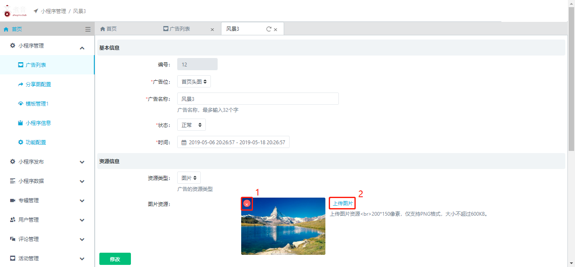The height and width of the screenshot is (267, 575).
Task: Collapse the 小程序管理 menu section
Action: [82, 48]
